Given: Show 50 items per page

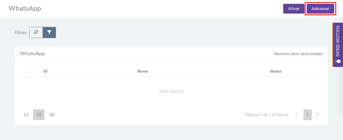Looking at the screenshot, I should (52, 115).
